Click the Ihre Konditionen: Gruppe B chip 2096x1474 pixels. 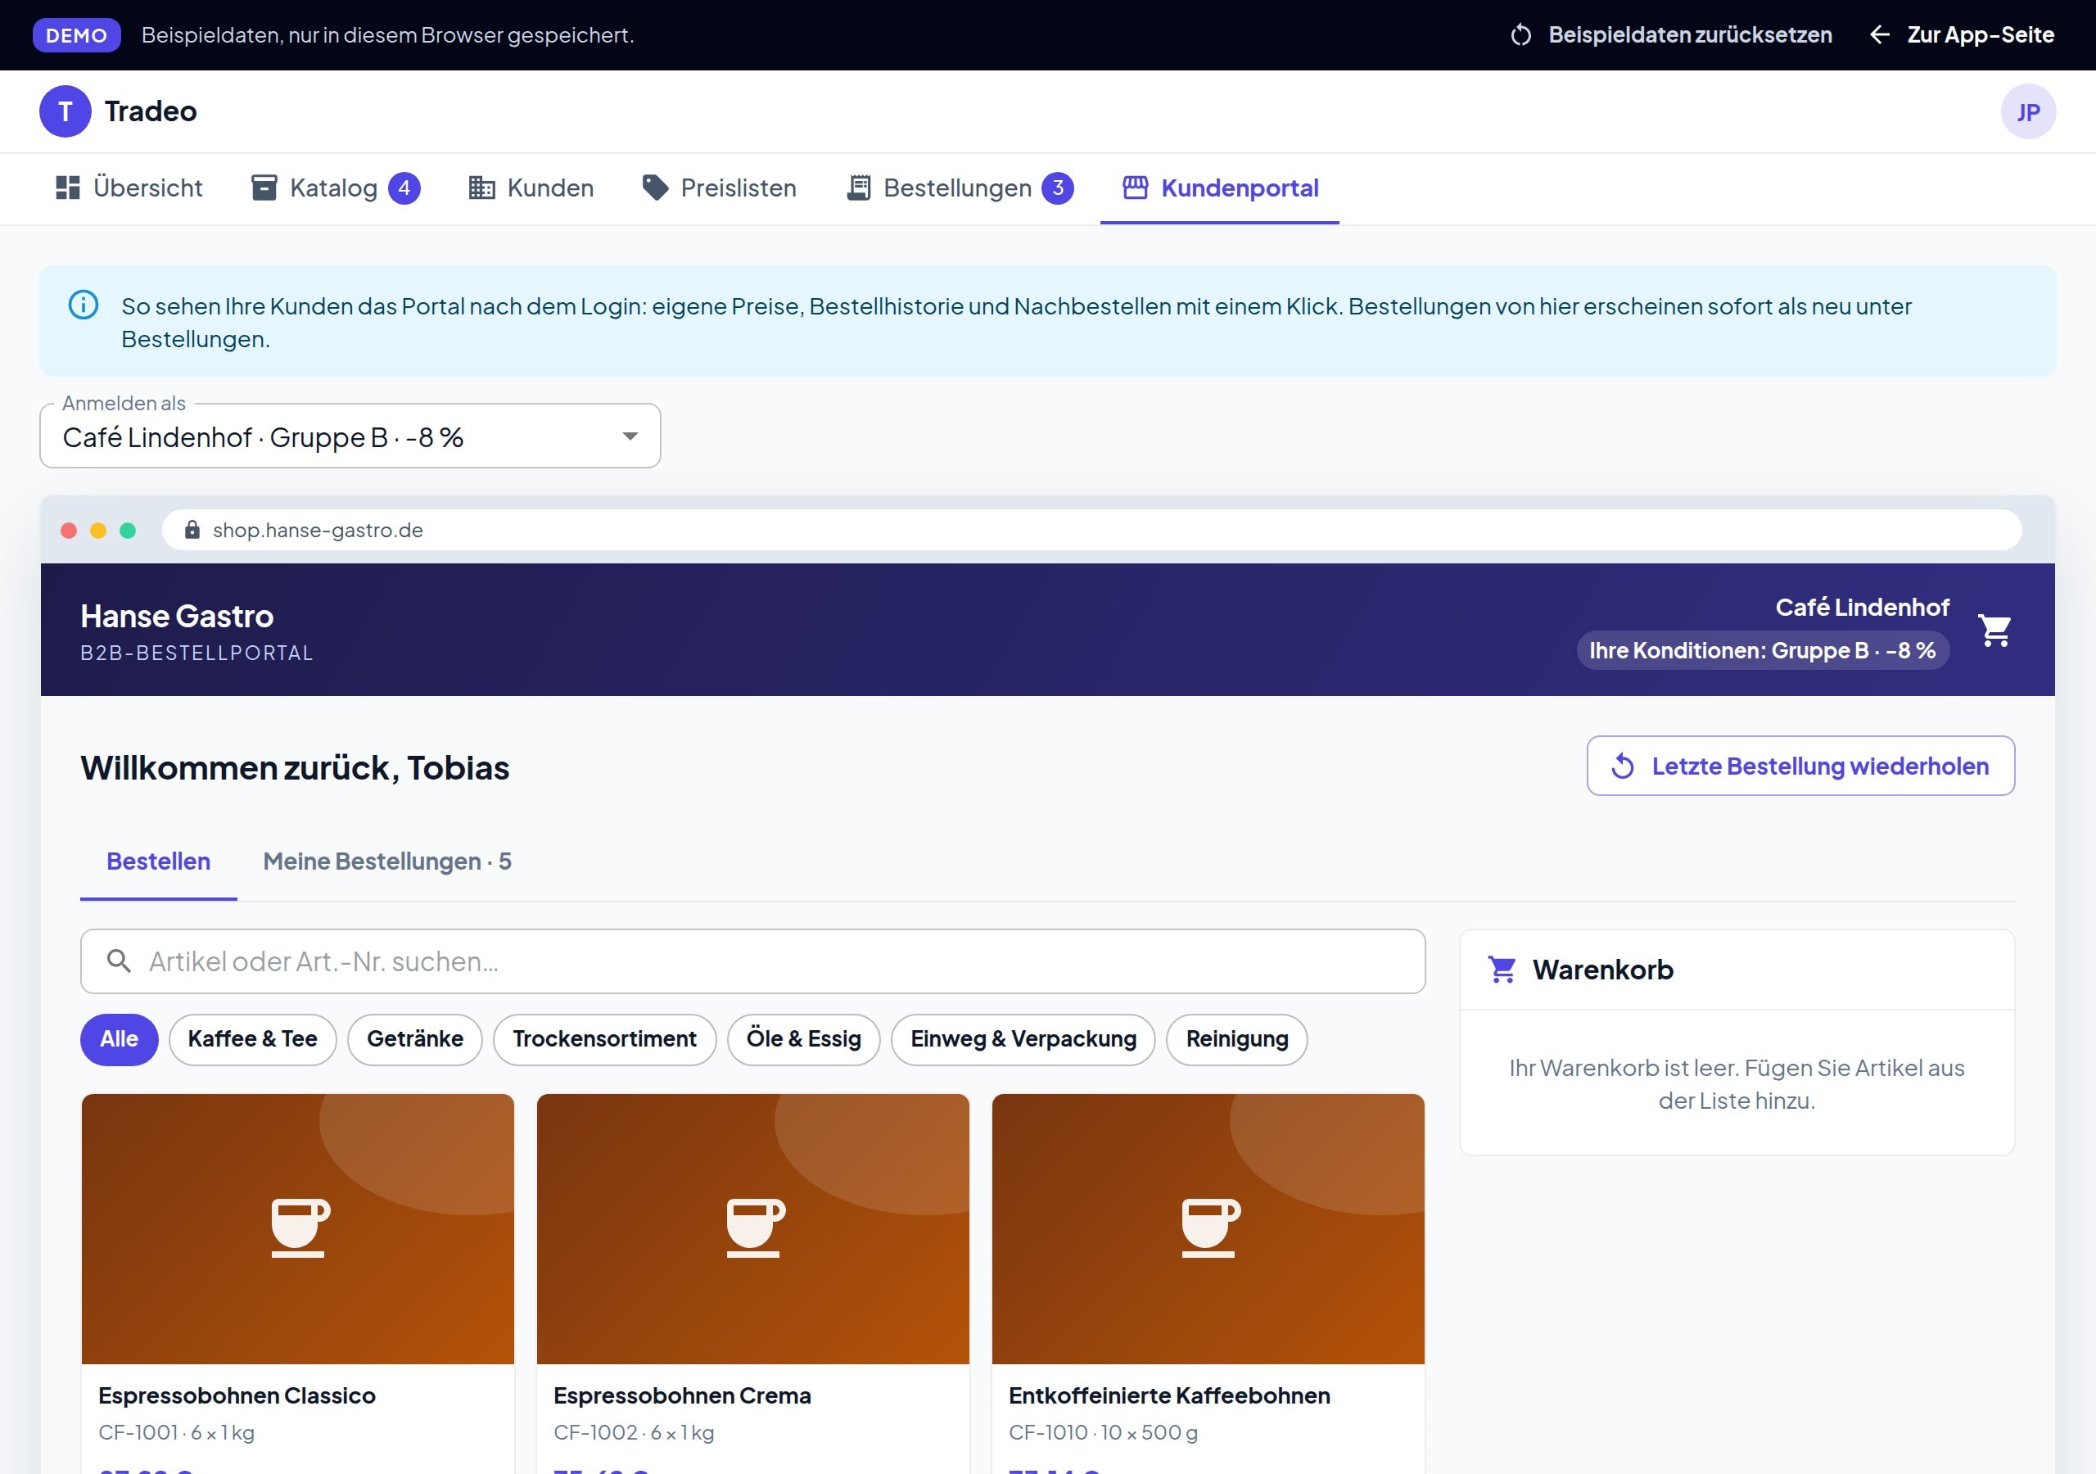click(x=1763, y=650)
